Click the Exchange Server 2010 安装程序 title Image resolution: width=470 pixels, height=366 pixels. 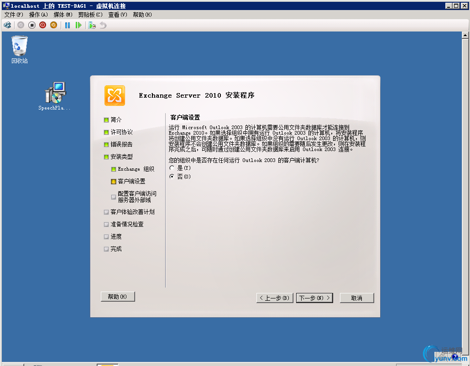pos(197,95)
